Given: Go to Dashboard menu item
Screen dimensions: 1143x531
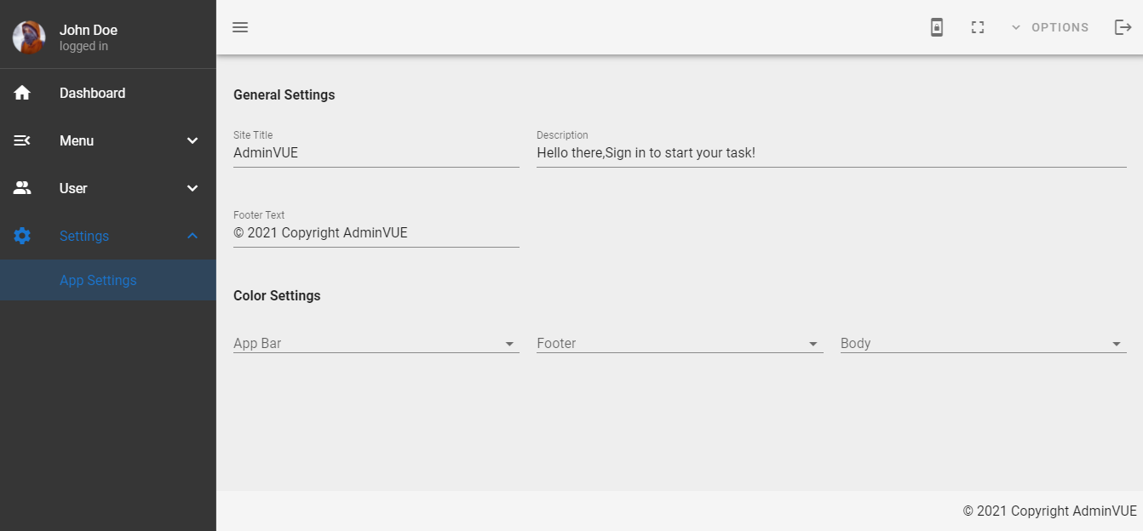Looking at the screenshot, I should pos(92,93).
